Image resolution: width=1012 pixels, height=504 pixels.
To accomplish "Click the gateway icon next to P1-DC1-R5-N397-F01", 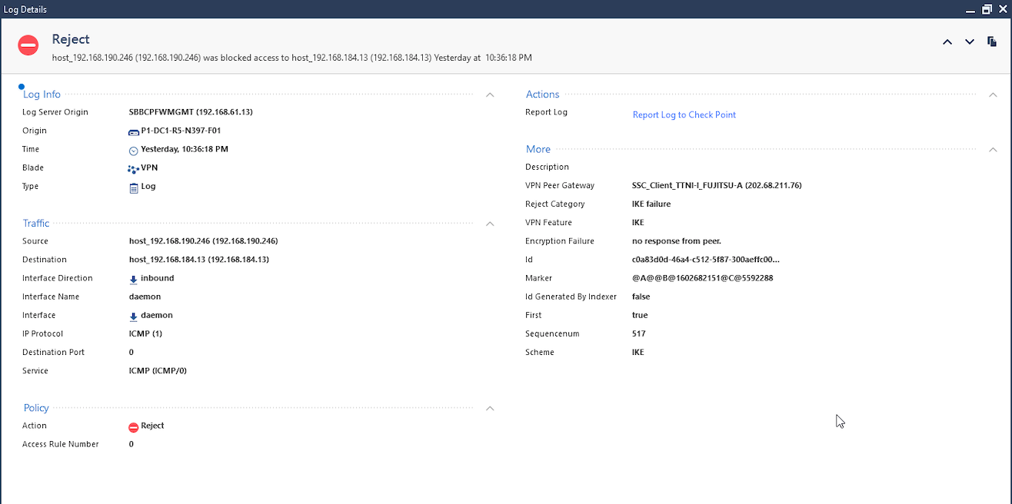I will 133,131.
